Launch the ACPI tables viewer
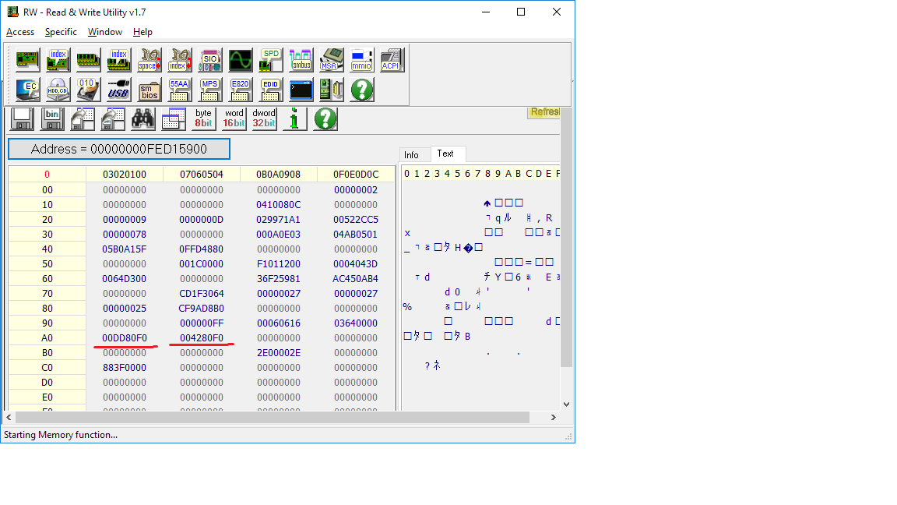Image resolution: width=897 pixels, height=505 pixels. click(391, 60)
